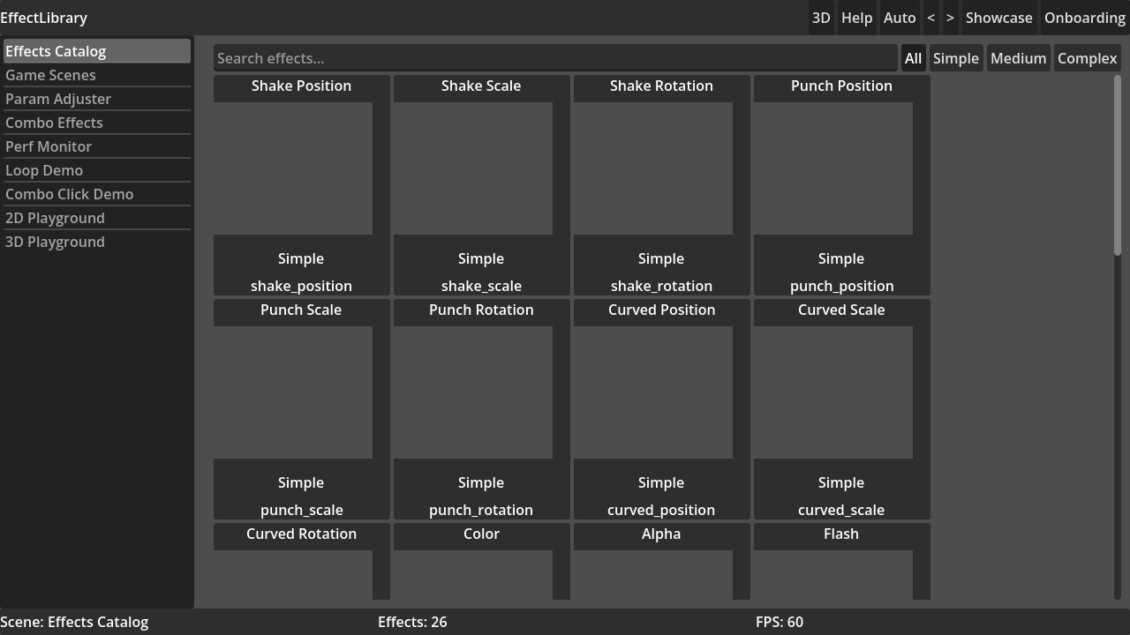The height and width of the screenshot is (635, 1130).
Task: Click the punch_scale identifier text
Action: point(301,510)
